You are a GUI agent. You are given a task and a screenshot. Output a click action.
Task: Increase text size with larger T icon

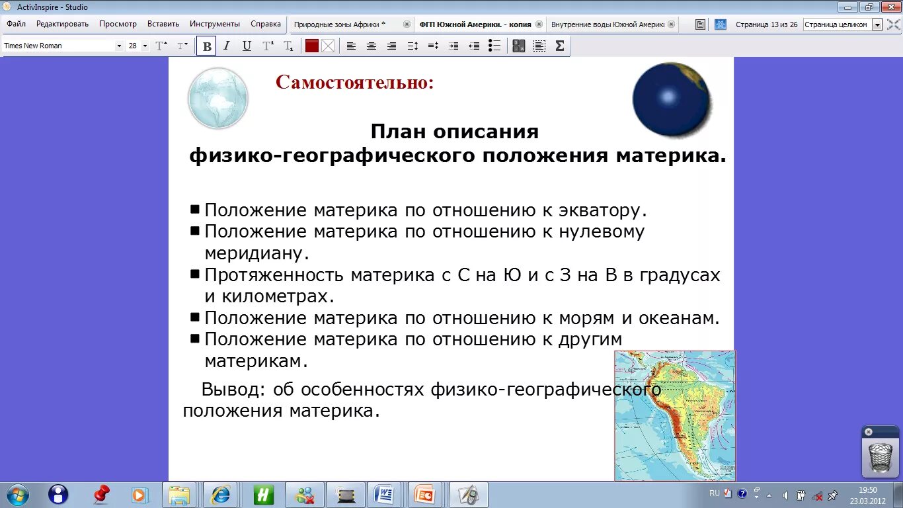click(x=161, y=46)
